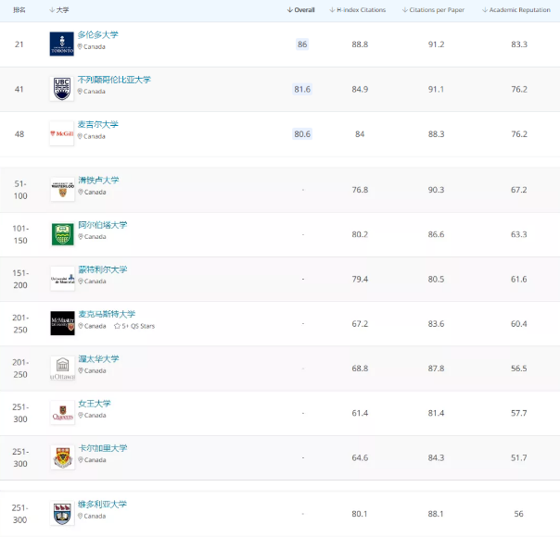
Task: Click Academic Reputation value 57.7
Action: tap(519, 413)
